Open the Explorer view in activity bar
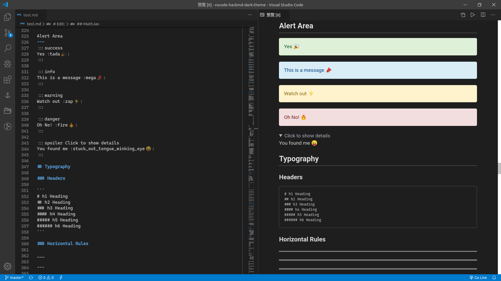The height and width of the screenshot is (281, 501). 8,17
